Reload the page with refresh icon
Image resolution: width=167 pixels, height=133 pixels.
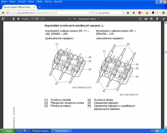pyautogui.click(x=91, y=13)
